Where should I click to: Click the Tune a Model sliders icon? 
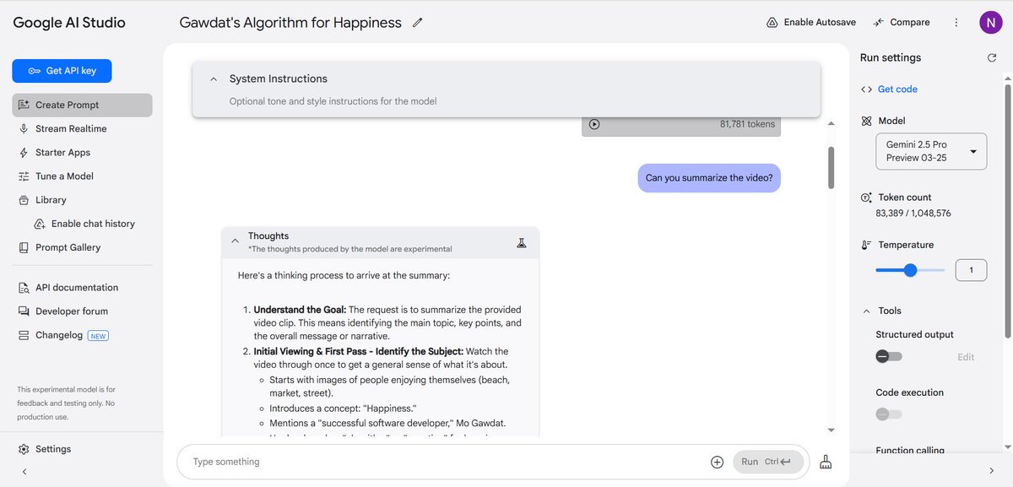point(24,176)
